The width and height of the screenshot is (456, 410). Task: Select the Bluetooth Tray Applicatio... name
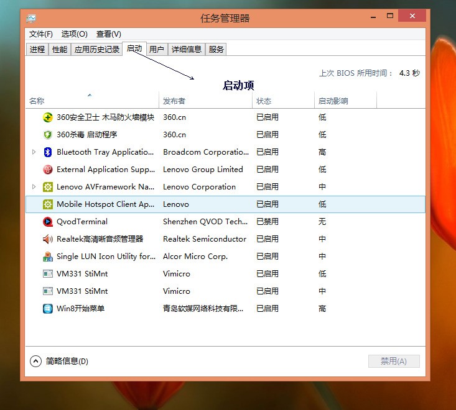tap(105, 152)
